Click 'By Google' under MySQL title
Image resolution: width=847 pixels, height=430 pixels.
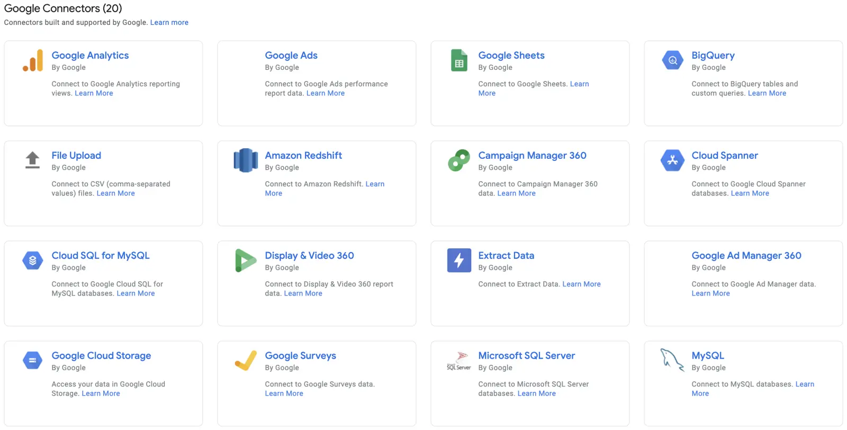point(708,368)
